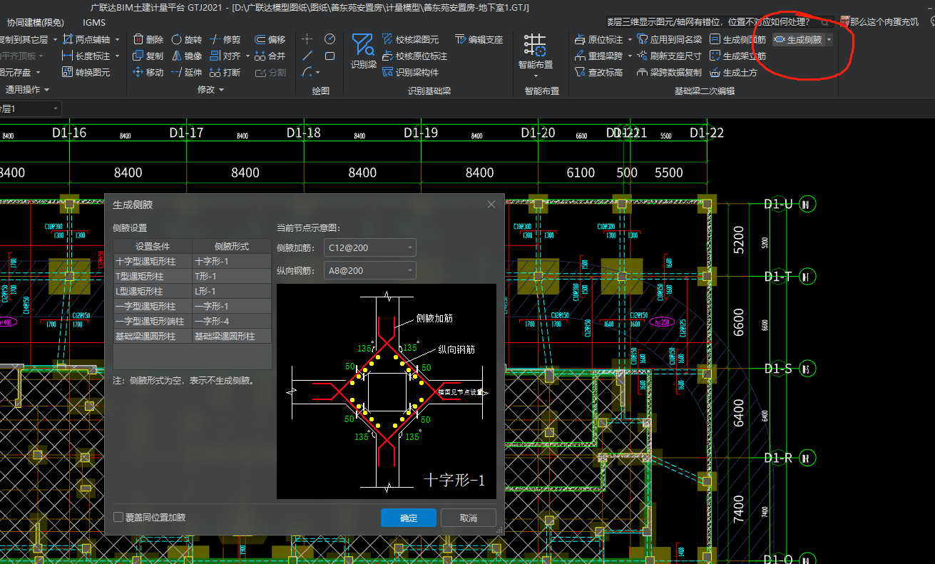Select the circle draw tool
This screenshot has height=564, width=935.
tap(329, 39)
